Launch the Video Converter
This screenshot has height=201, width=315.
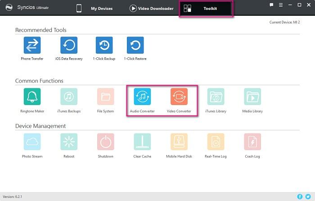click(179, 96)
